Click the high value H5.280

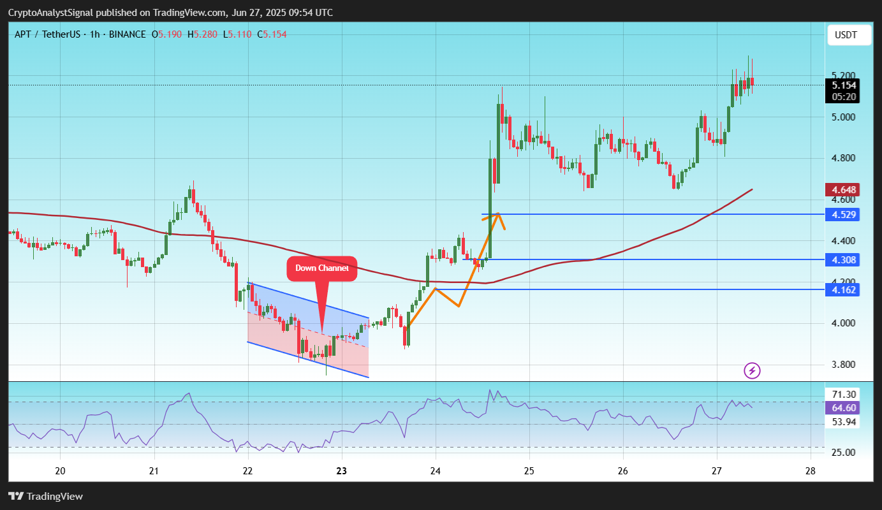click(x=202, y=34)
